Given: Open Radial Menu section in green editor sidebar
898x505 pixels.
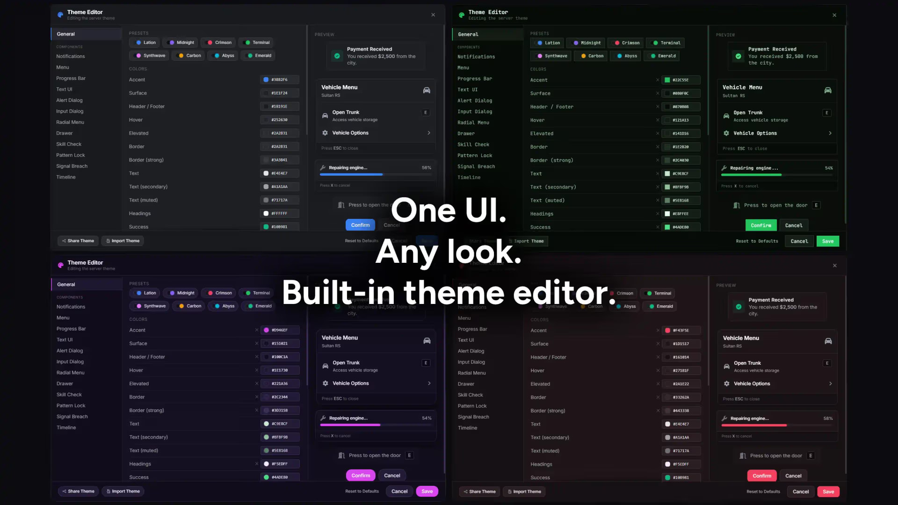Looking at the screenshot, I should pyautogui.click(x=473, y=123).
